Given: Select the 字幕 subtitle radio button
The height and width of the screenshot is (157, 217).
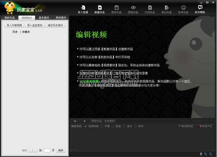Looking at the screenshot, I should (x=102, y=126).
